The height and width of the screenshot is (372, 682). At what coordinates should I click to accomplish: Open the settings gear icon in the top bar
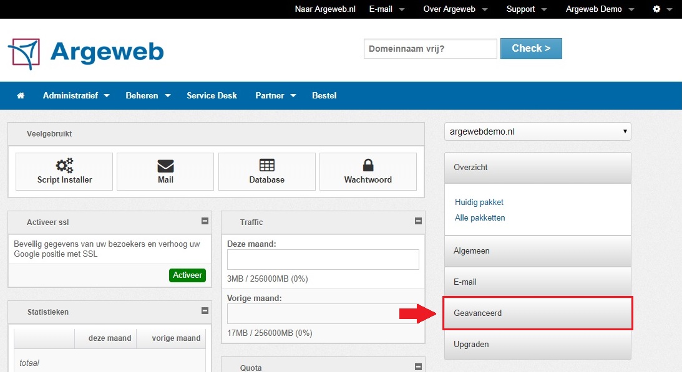(657, 9)
